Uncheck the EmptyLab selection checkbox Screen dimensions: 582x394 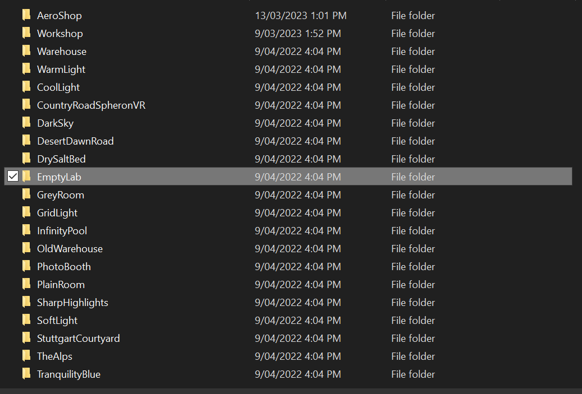click(12, 176)
